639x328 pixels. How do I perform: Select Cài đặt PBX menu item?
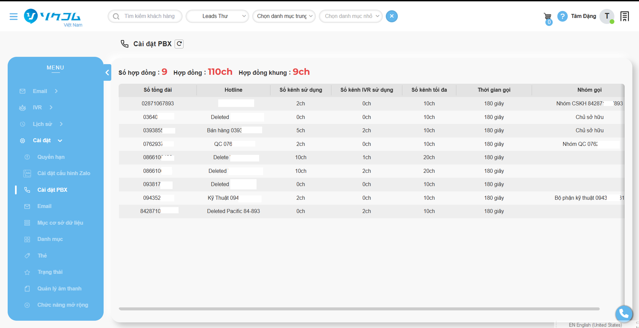[x=52, y=190]
